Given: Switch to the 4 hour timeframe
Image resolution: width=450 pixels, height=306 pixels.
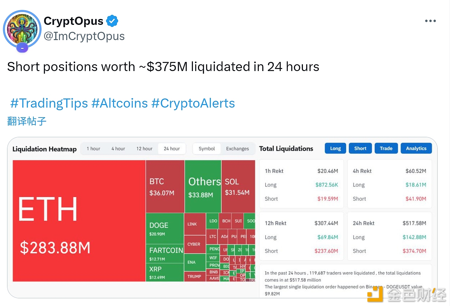Looking at the screenshot, I should (x=118, y=149).
